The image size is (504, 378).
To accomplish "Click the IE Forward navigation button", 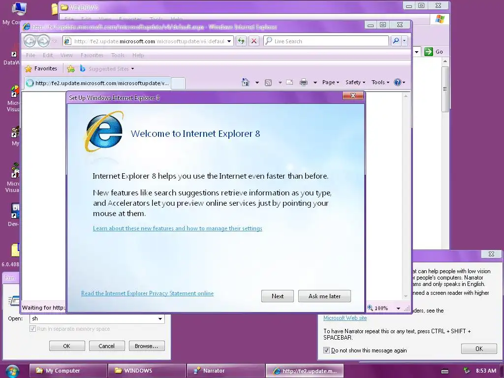I will click(x=43, y=41).
